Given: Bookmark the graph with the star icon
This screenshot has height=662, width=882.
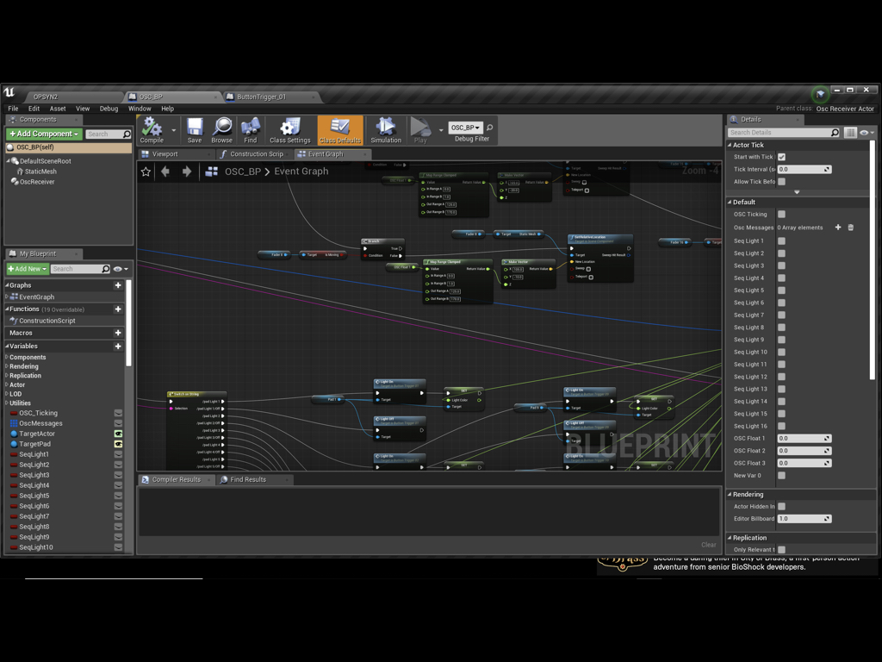Looking at the screenshot, I should (x=146, y=172).
